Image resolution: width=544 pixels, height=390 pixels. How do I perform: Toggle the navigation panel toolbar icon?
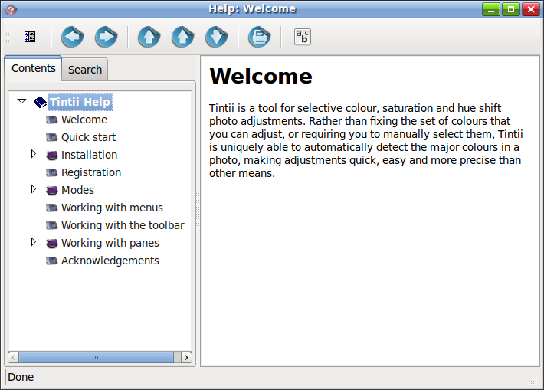click(x=30, y=37)
